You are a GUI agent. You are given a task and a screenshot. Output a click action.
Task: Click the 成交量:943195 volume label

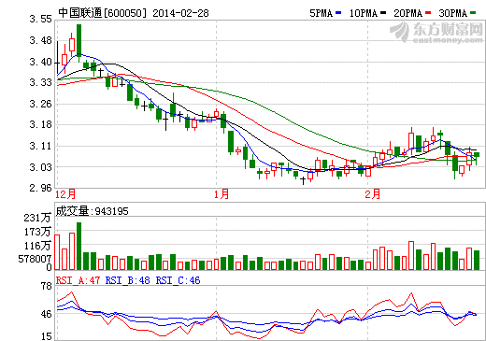(x=92, y=211)
